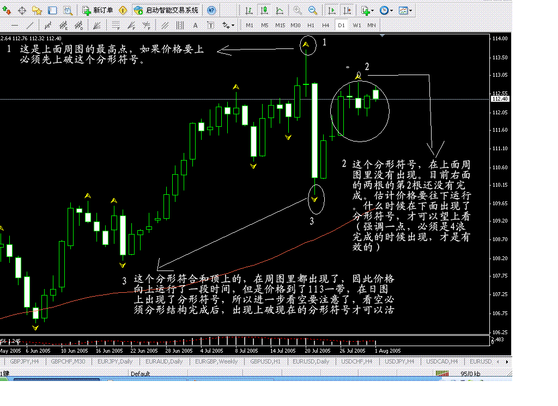Open the EURGBP,Weekly chart tab

point(216,361)
